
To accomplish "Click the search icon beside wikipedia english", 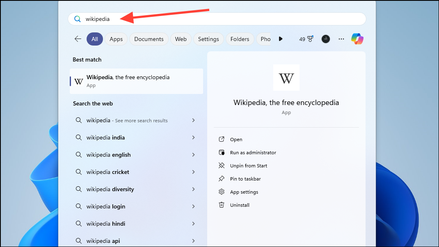I will click(79, 155).
